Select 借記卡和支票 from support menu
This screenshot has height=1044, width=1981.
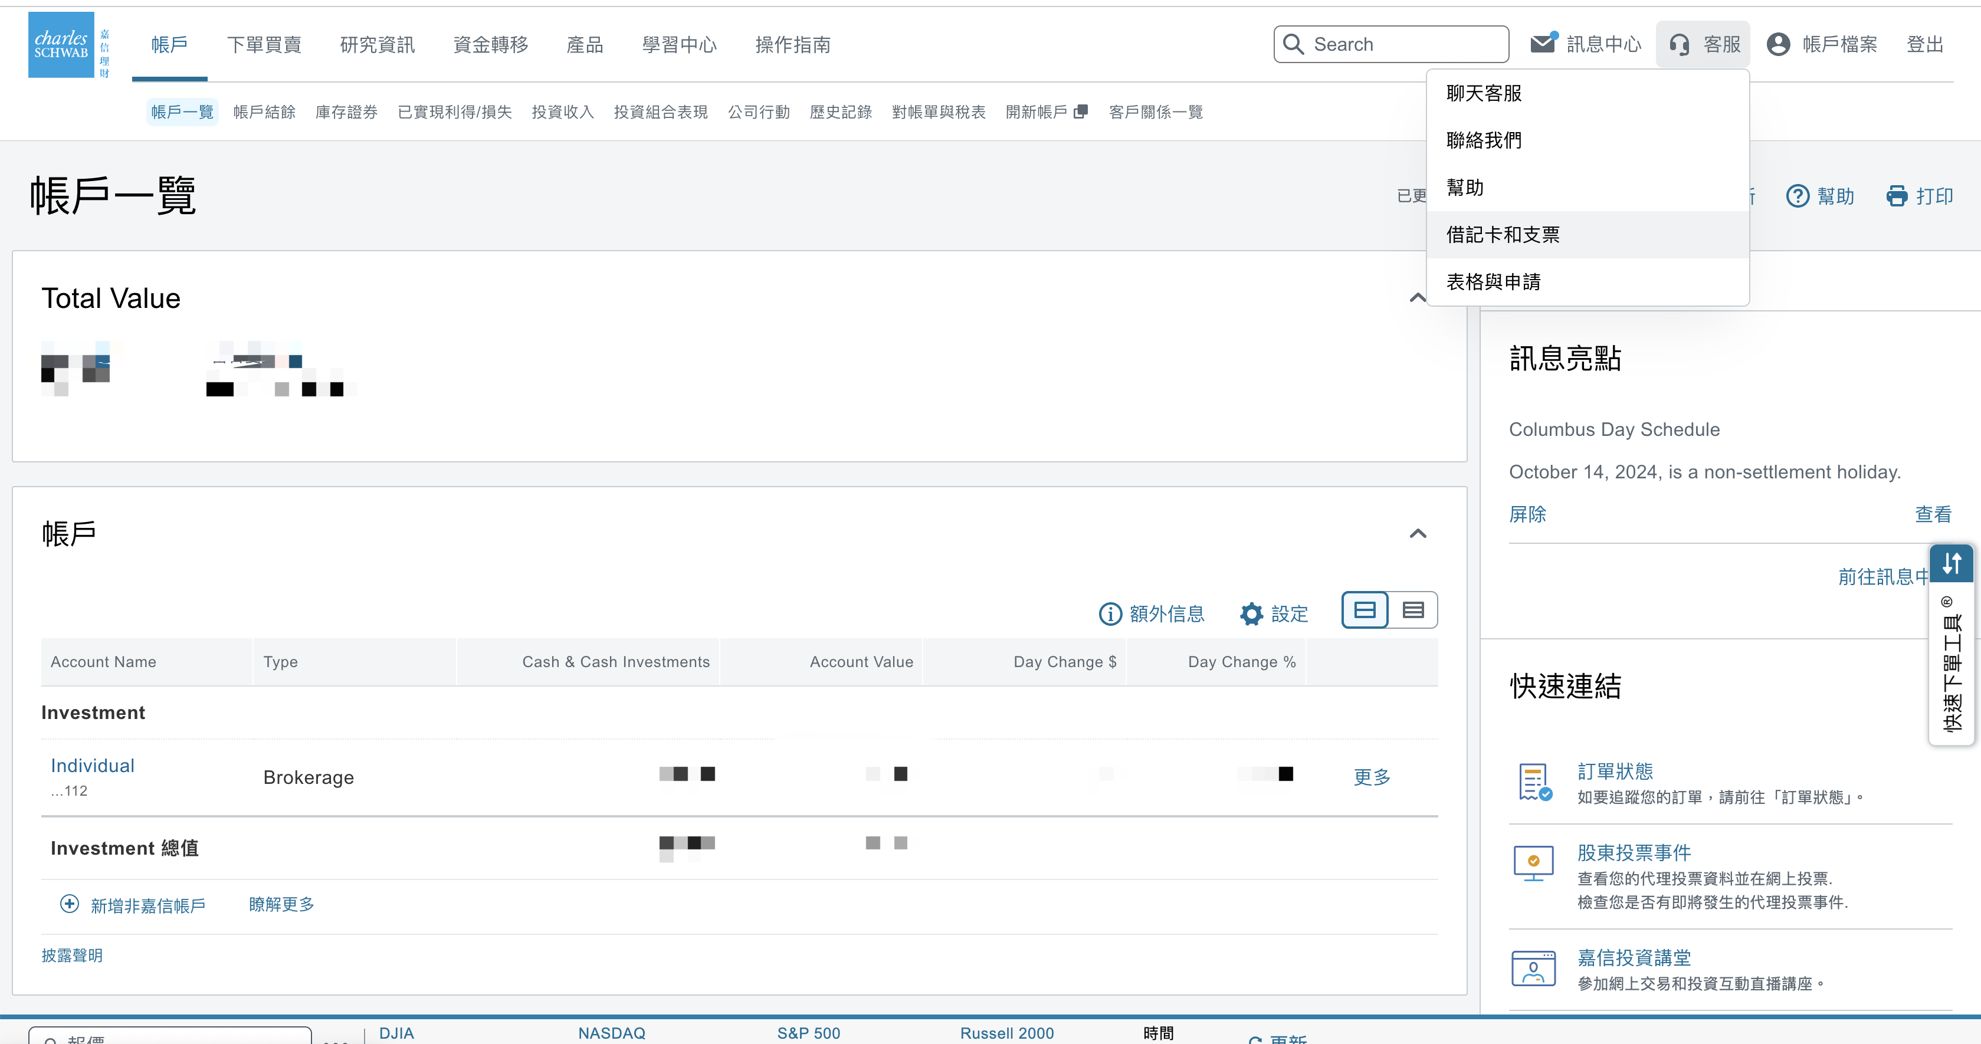click(1503, 235)
